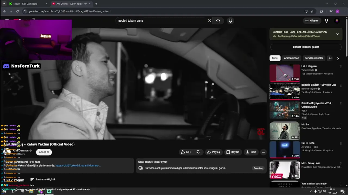
Task: Select the Seriden videolar filter chip
Action: (x=314, y=58)
